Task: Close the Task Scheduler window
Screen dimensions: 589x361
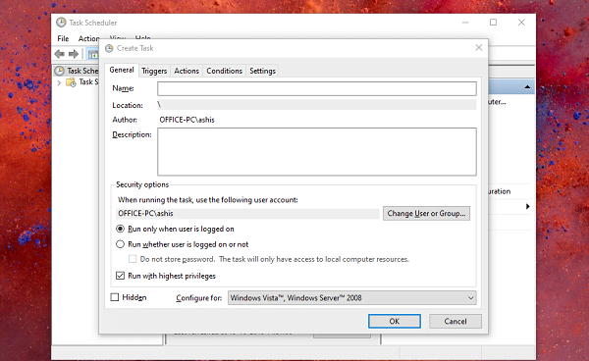Action: click(521, 23)
